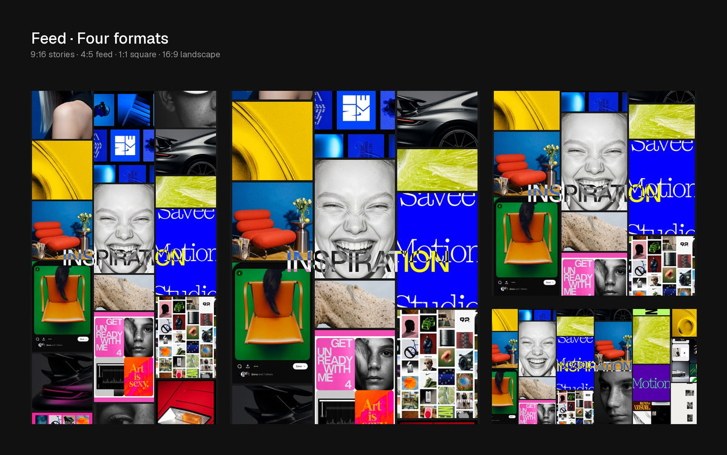727x455 pixels.
Task: Select the laughing face photo in the square mockup
Action: click(594, 161)
